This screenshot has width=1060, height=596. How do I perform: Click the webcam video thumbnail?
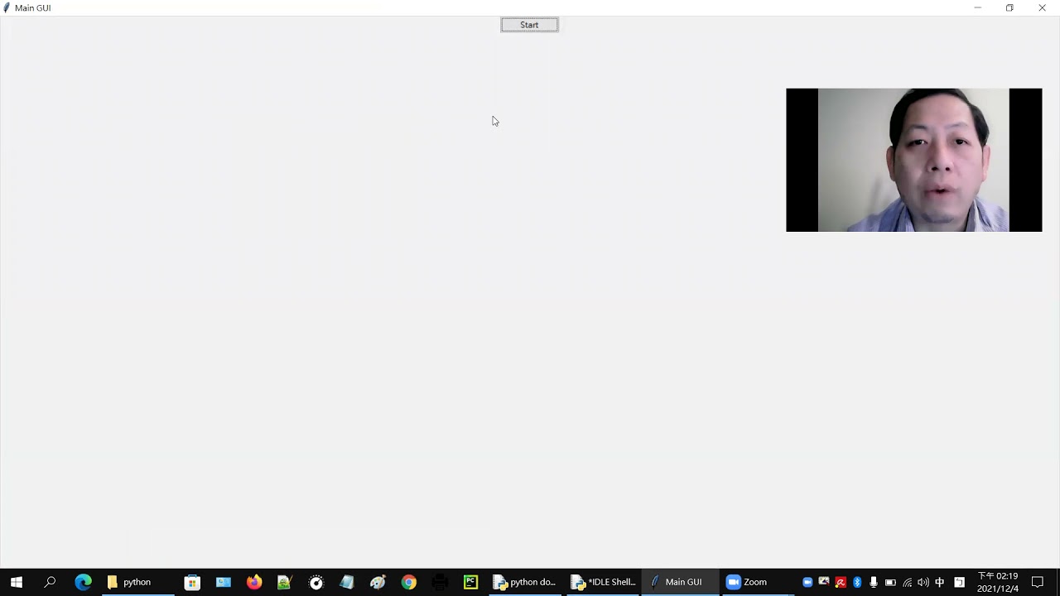tap(913, 160)
